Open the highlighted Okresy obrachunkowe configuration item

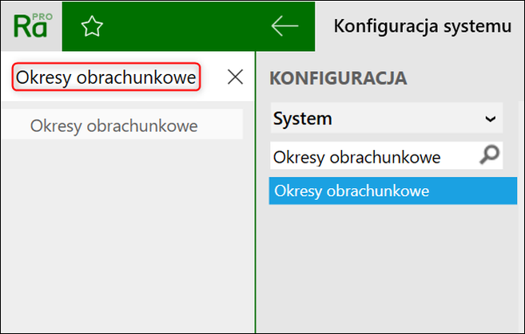(393, 191)
